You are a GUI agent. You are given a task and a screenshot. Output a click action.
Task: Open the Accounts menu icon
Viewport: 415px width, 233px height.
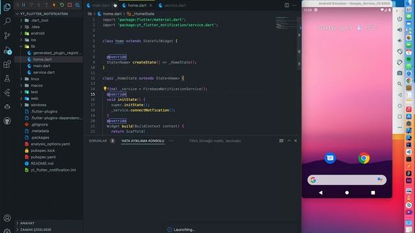pos(7,218)
